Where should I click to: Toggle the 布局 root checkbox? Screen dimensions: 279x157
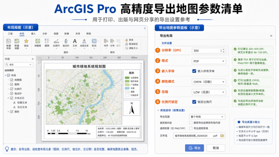(x=9, y=75)
